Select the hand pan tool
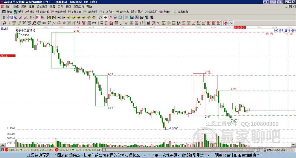The width and height of the screenshot is (296, 158). 100,17
